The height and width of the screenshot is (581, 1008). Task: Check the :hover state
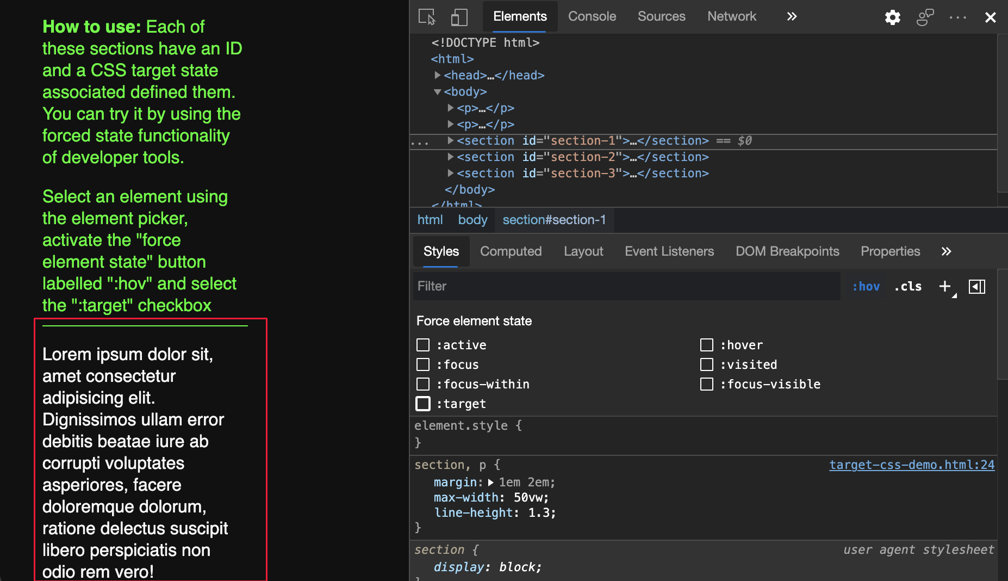pyautogui.click(x=707, y=345)
